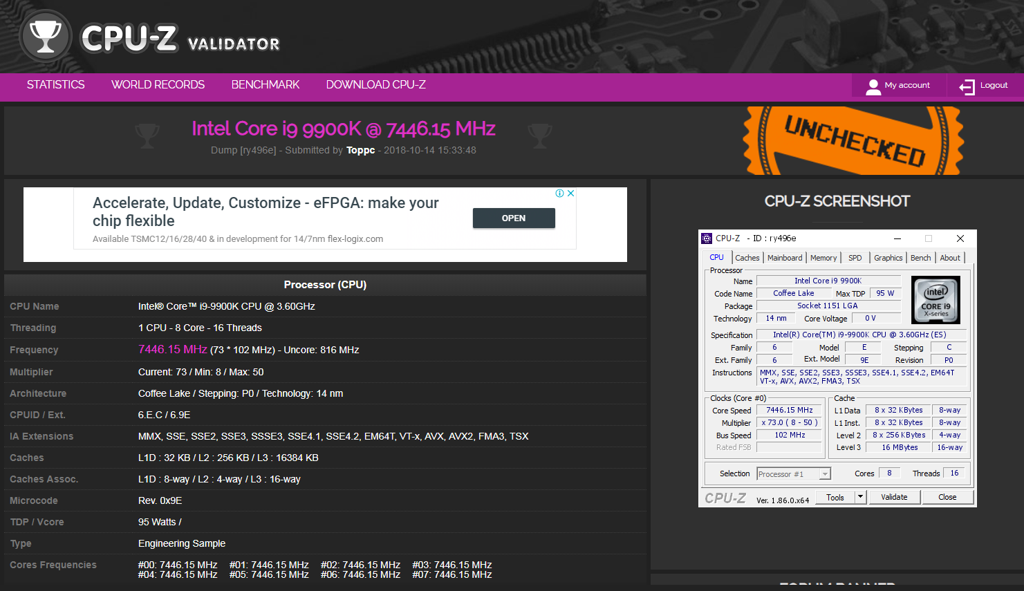Close the eFPGA ad with X
The width and height of the screenshot is (1024, 591).
pos(570,194)
